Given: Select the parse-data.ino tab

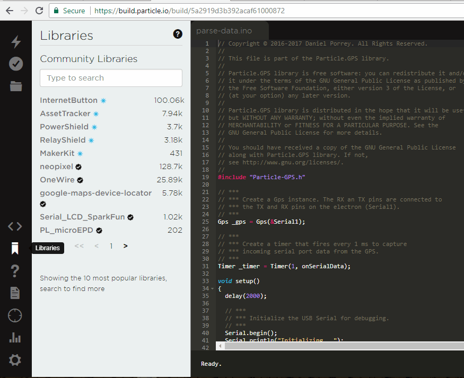Looking at the screenshot, I should (x=224, y=31).
